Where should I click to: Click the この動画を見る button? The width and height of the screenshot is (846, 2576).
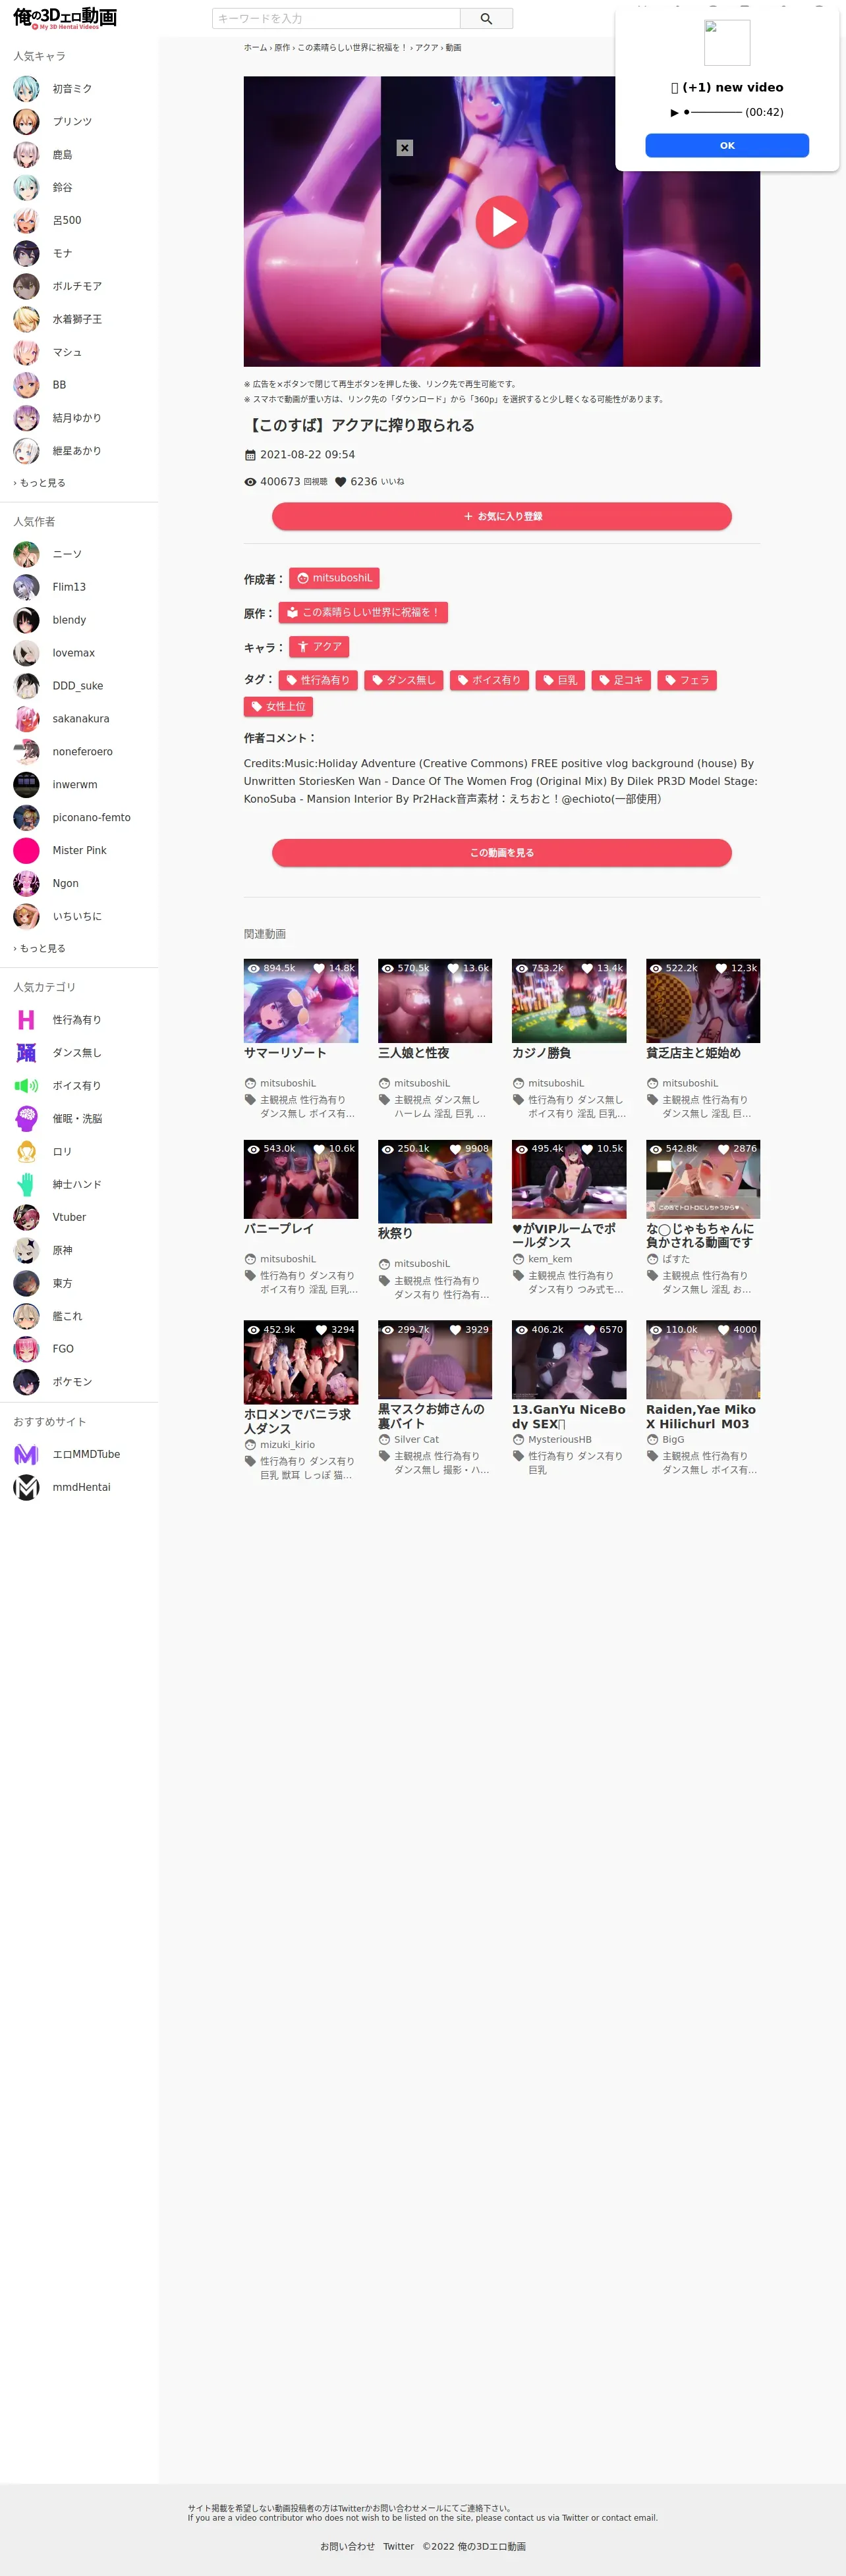click(501, 853)
